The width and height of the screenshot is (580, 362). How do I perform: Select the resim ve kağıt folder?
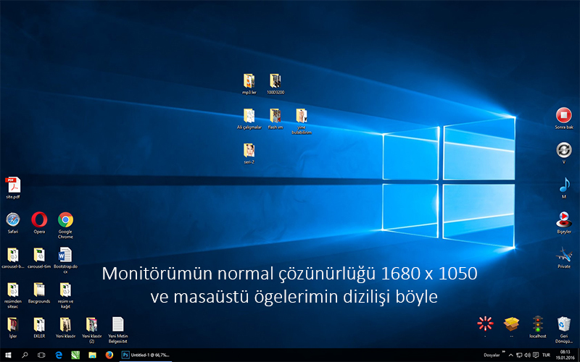(65, 295)
